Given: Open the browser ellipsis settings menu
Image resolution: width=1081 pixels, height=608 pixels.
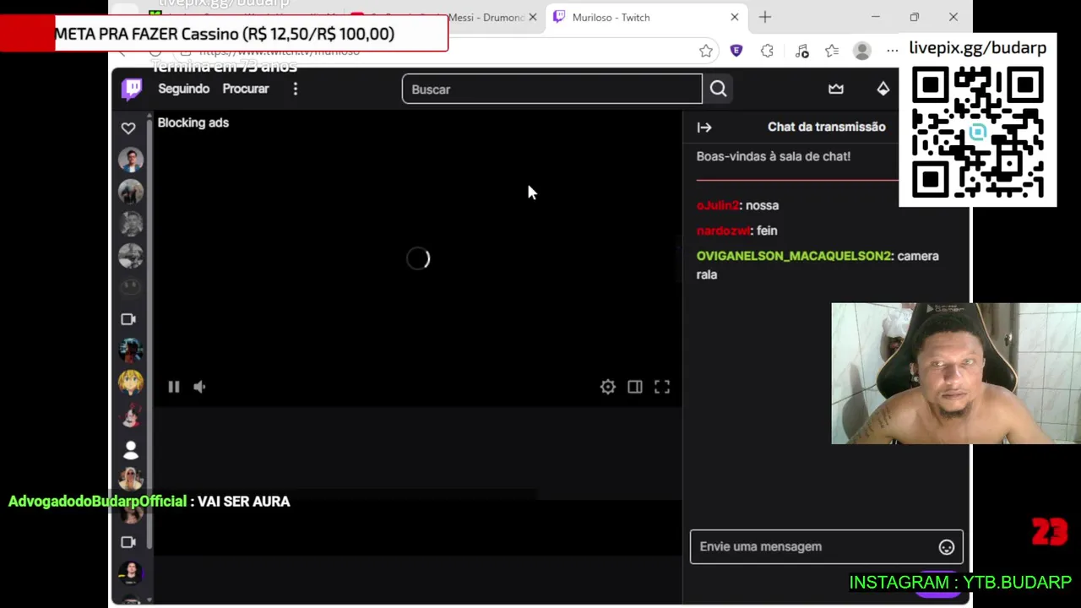Looking at the screenshot, I should coord(893,52).
